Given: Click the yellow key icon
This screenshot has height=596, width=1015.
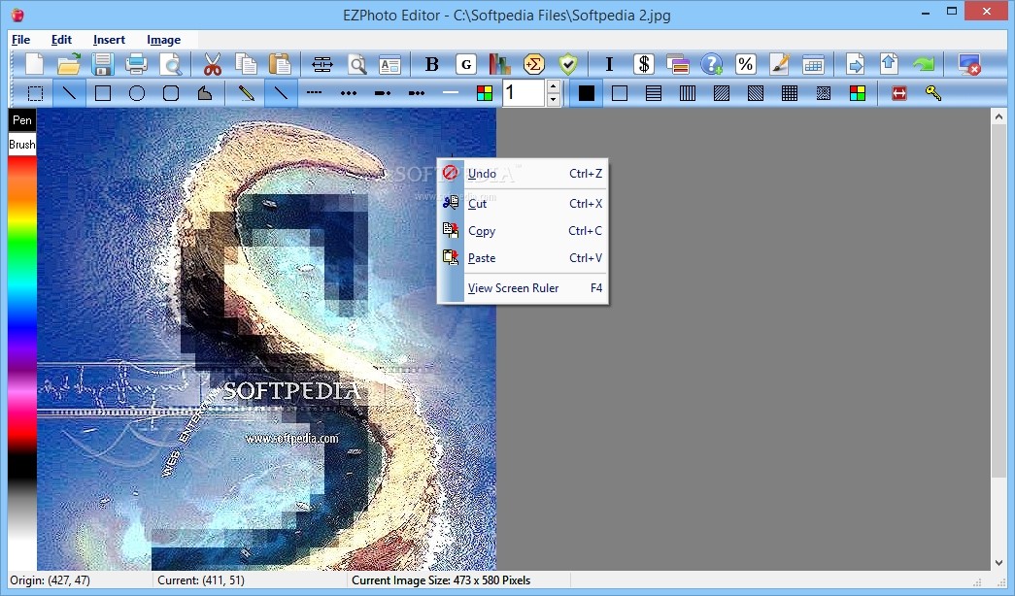Looking at the screenshot, I should [932, 93].
